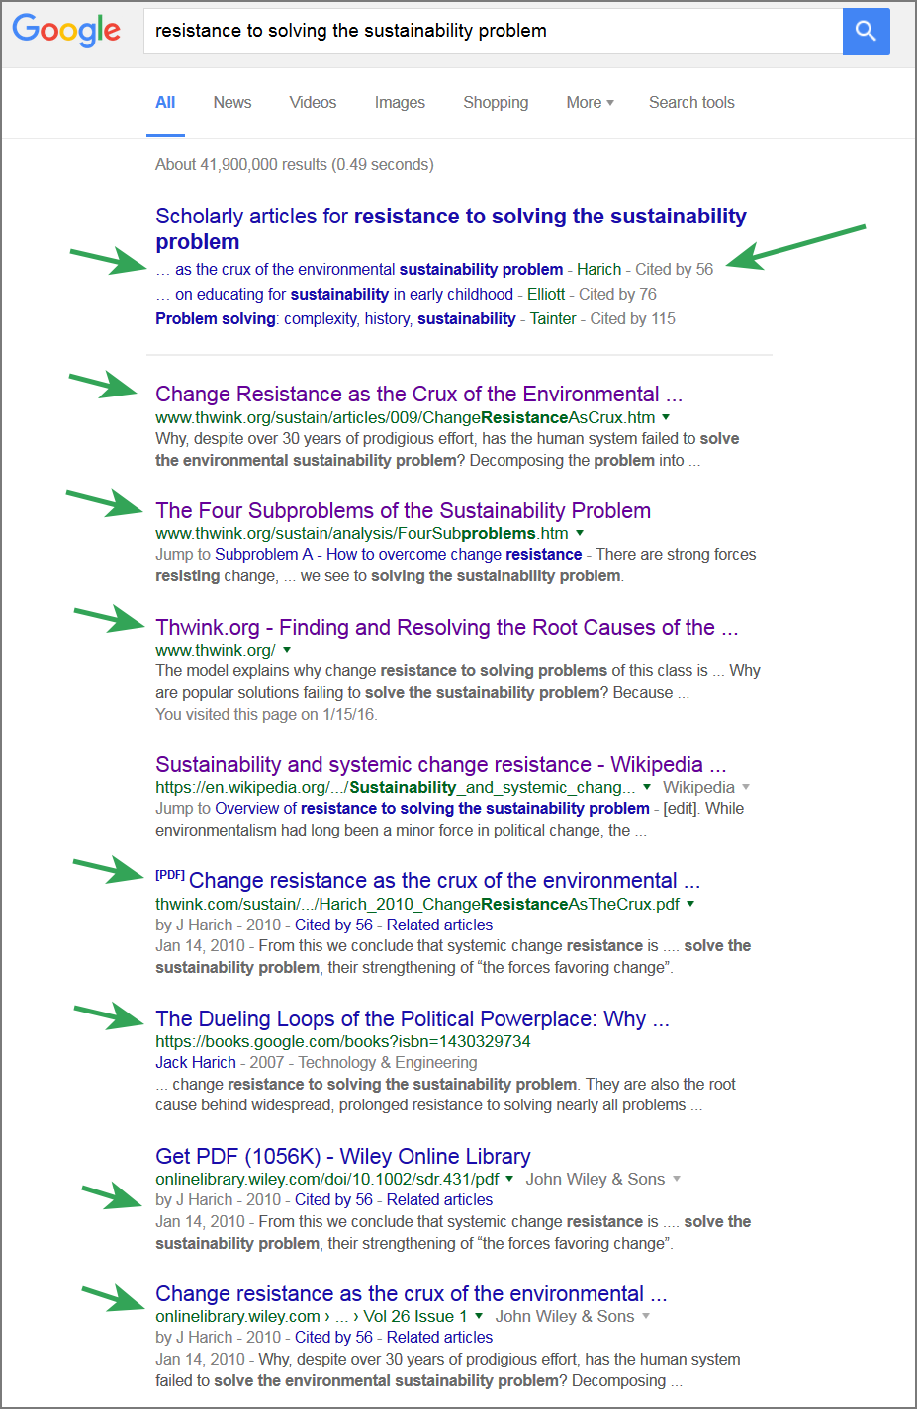This screenshot has width=917, height=1409.
Task: Open Get PDF (1056K) Wiley Online Library
Action: (x=342, y=1156)
